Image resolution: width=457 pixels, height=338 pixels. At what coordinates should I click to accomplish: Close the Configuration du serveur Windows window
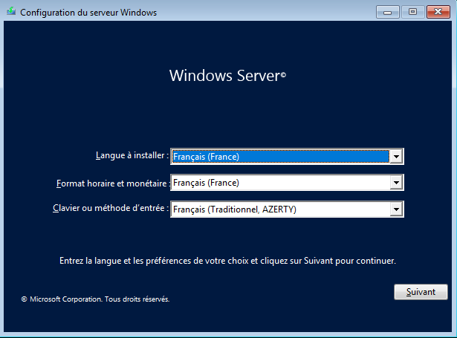[x=437, y=12]
